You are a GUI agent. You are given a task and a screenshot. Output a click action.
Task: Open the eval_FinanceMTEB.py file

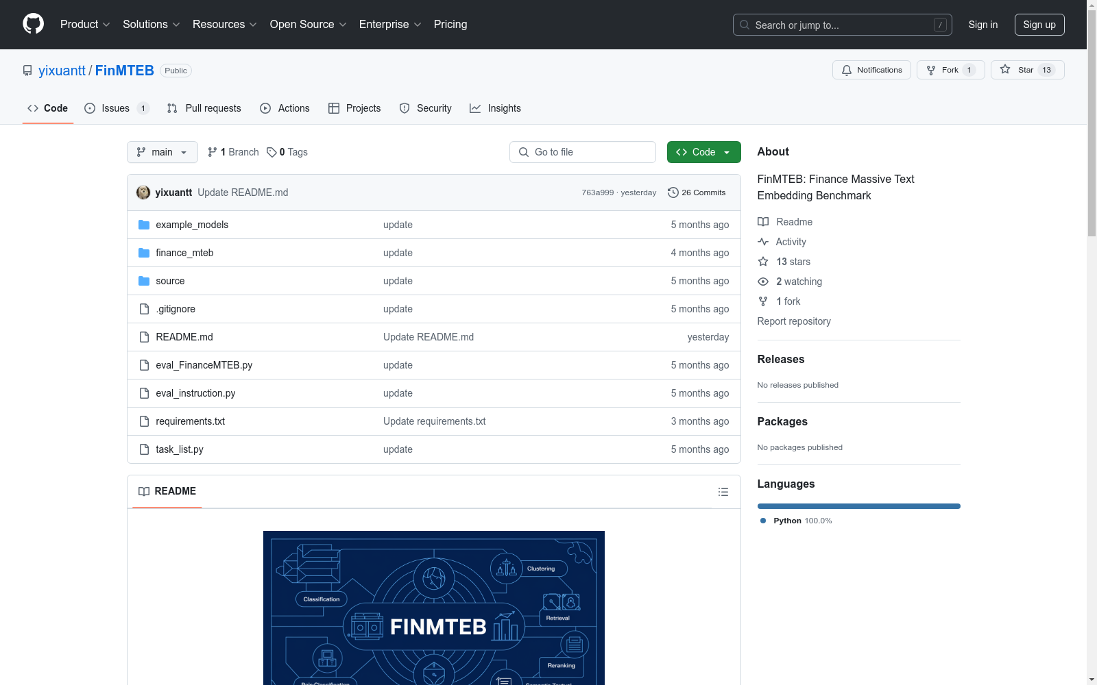pyautogui.click(x=204, y=365)
